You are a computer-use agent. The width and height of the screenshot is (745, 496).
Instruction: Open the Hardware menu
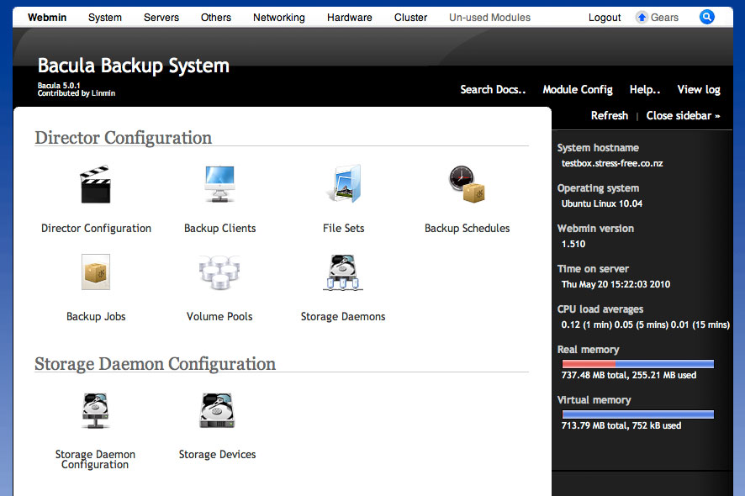[349, 18]
